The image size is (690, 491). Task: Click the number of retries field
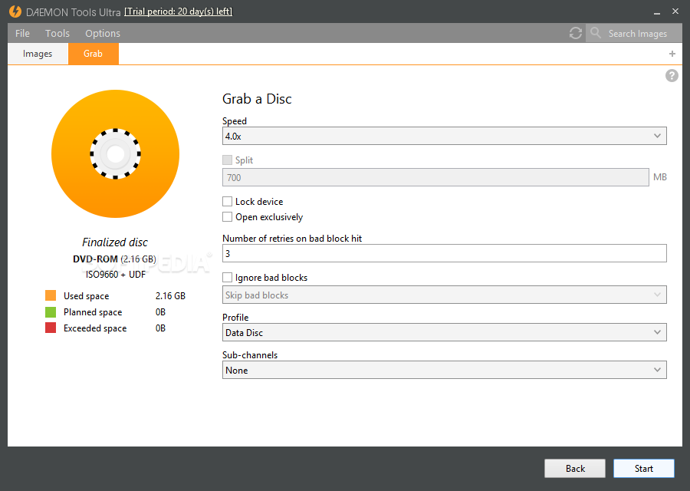pyautogui.click(x=445, y=253)
